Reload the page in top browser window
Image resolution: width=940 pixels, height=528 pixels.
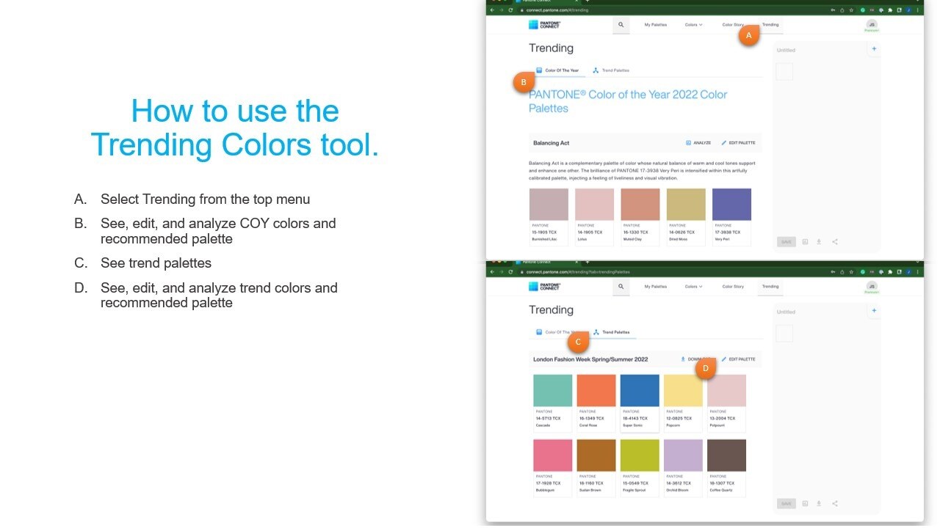[510, 10]
